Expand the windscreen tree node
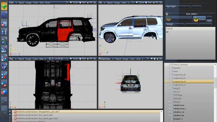217x122 pixels. pos(170,105)
